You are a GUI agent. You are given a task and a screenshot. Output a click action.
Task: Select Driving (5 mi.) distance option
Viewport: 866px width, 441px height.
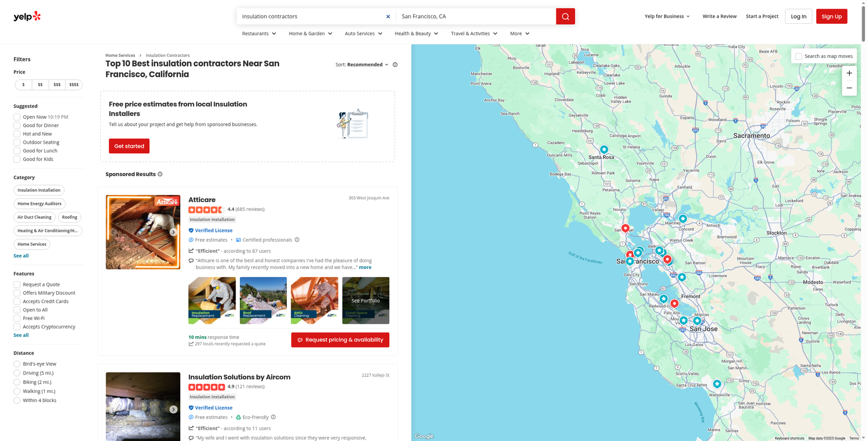(x=17, y=373)
